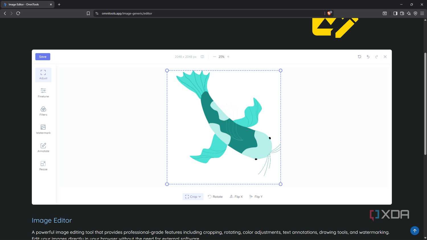This screenshot has width=427, height=240.
Task: Open the Filters tool tab
Action: (43, 111)
